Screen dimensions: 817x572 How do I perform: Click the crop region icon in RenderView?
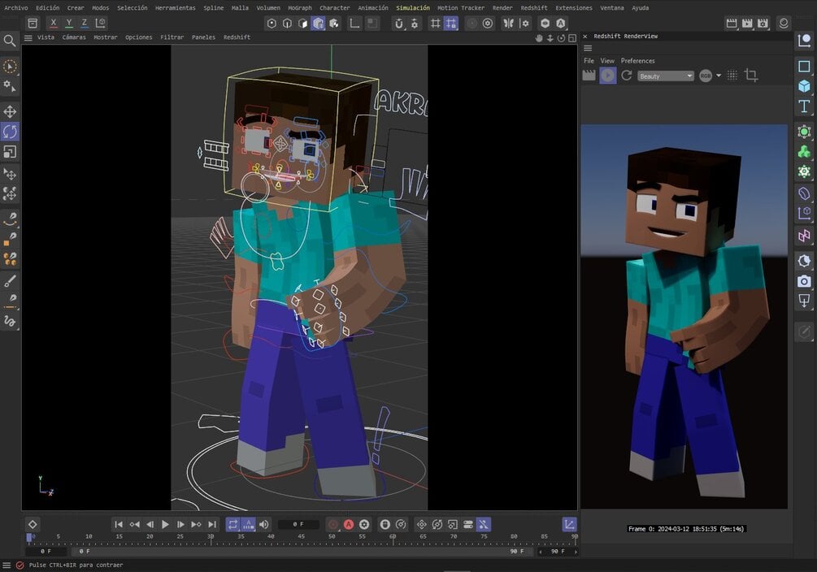click(751, 76)
